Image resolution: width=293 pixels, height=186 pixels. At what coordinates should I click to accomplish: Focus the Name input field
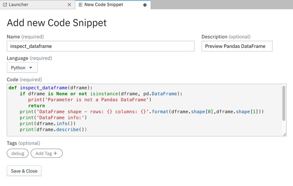(101, 46)
